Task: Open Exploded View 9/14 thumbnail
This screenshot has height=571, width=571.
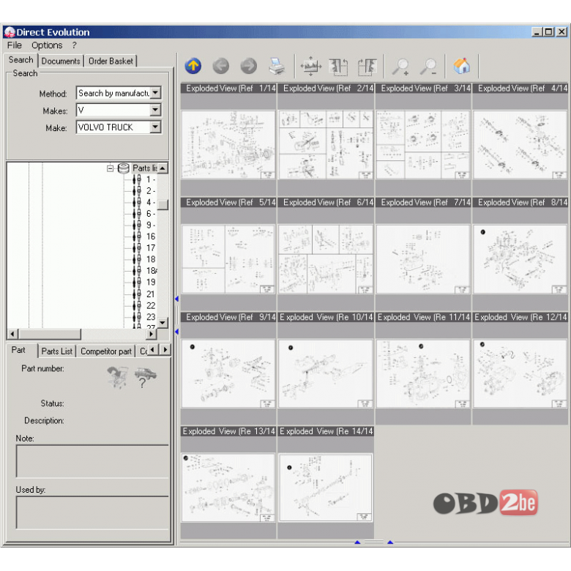Action: [x=228, y=373]
